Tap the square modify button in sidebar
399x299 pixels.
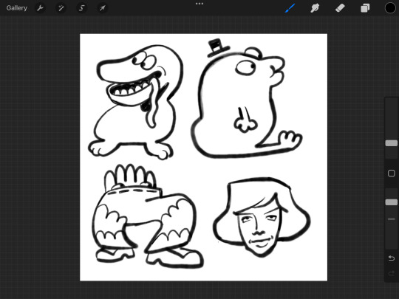coord(392,173)
